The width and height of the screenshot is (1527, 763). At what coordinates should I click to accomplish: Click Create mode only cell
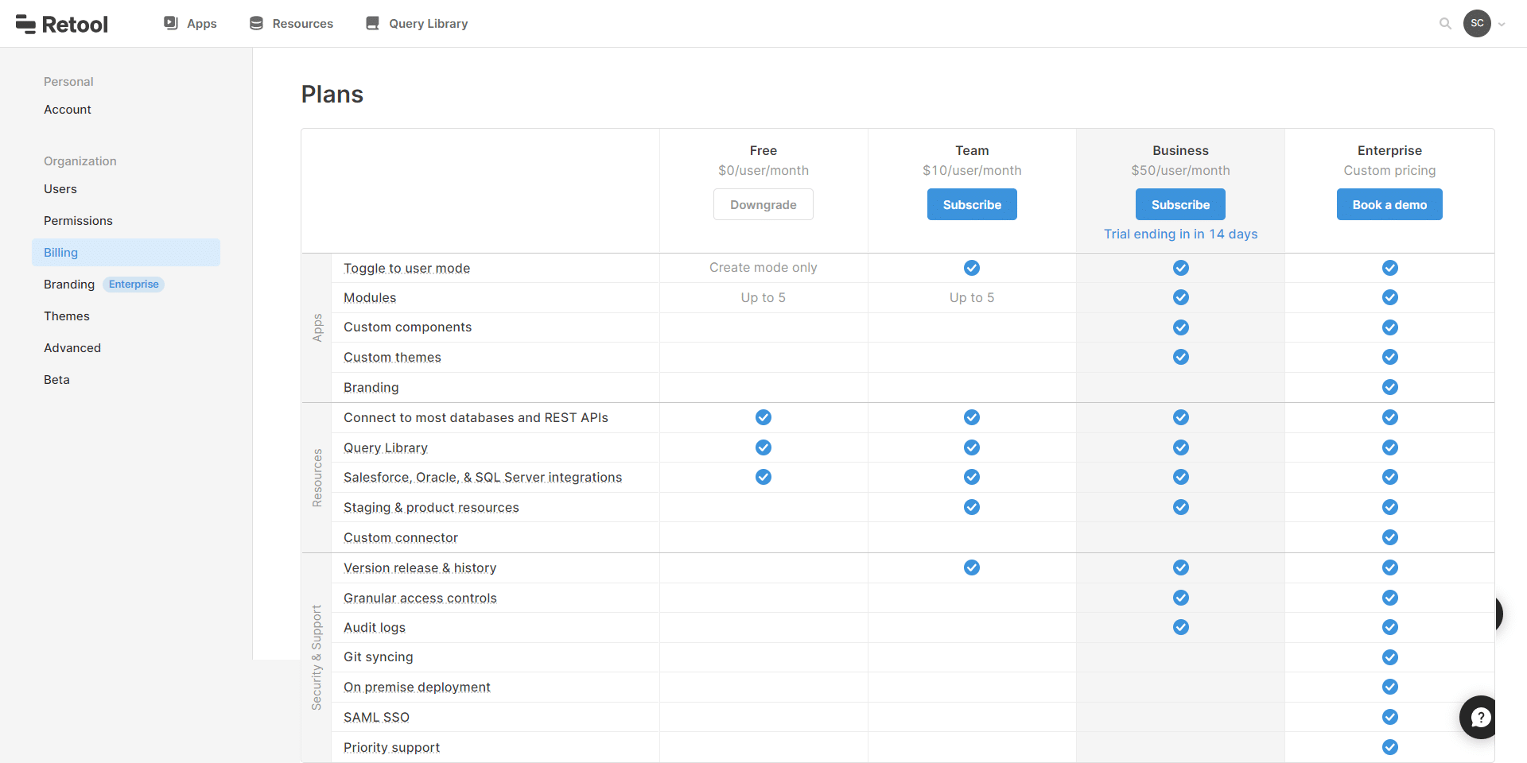coord(763,268)
